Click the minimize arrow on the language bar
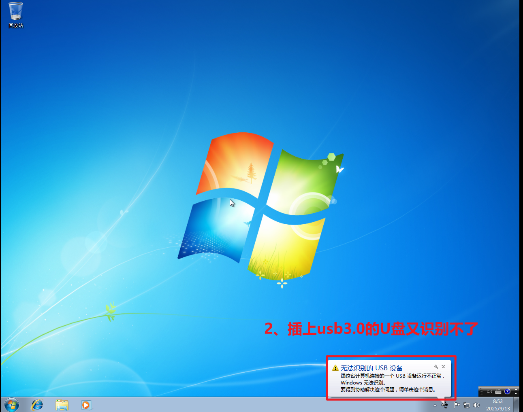Screen dimensions: 523x412 (x=515, y=389)
